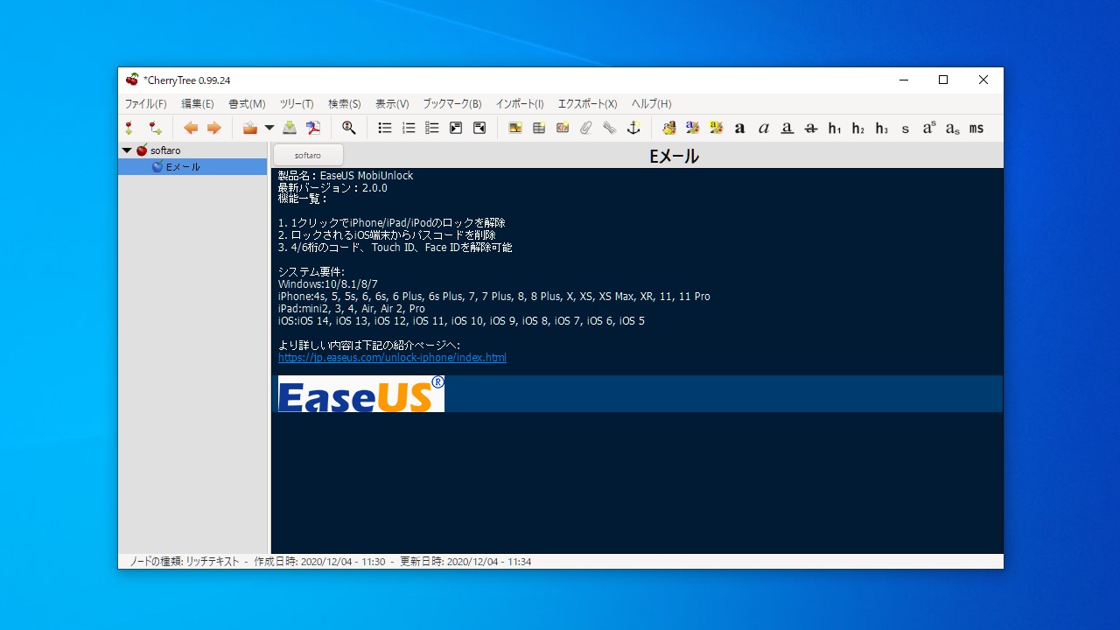Open the インポート(I) menu

(520, 104)
